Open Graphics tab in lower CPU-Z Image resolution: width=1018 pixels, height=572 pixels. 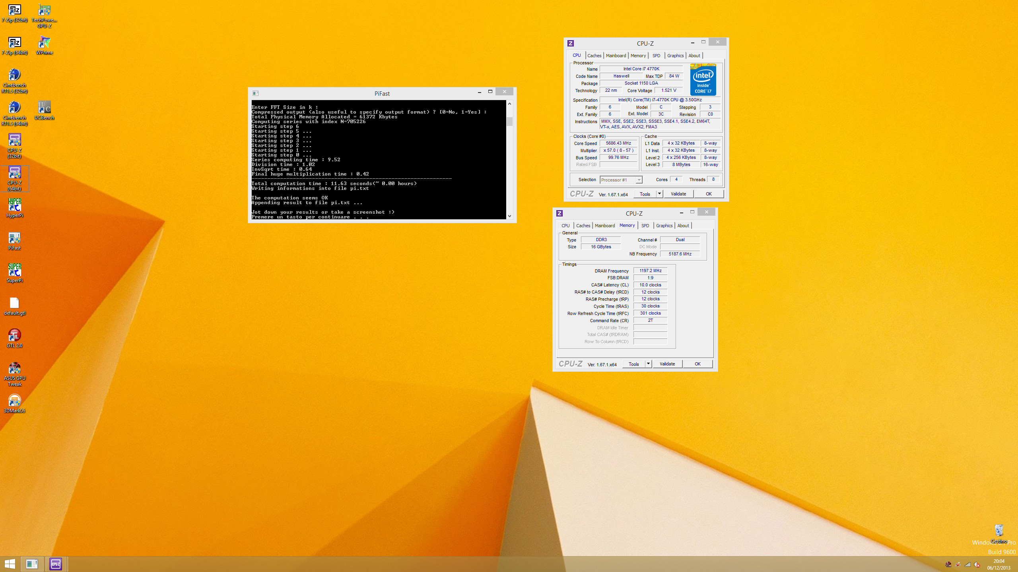pyautogui.click(x=664, y=226)
